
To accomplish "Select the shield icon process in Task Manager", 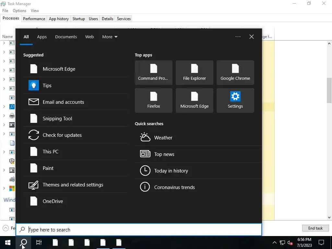I will pyautogui.click(x=12, y=161).
